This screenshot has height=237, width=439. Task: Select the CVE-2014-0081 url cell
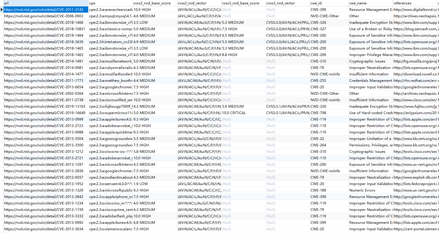(46, 68)
